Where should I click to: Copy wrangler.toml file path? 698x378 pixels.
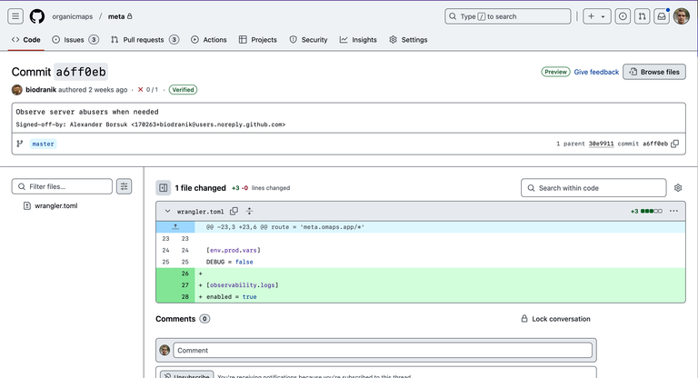[x=234, y=211]
